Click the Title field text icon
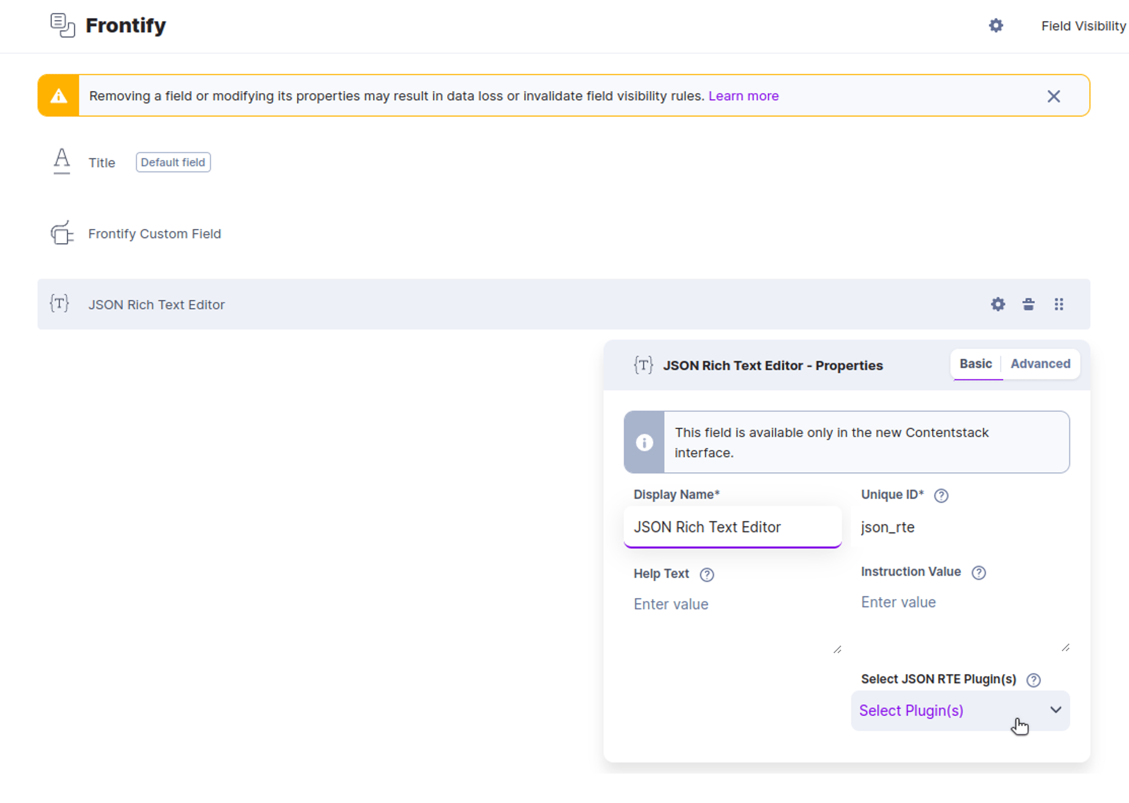 tap(62, 161)
